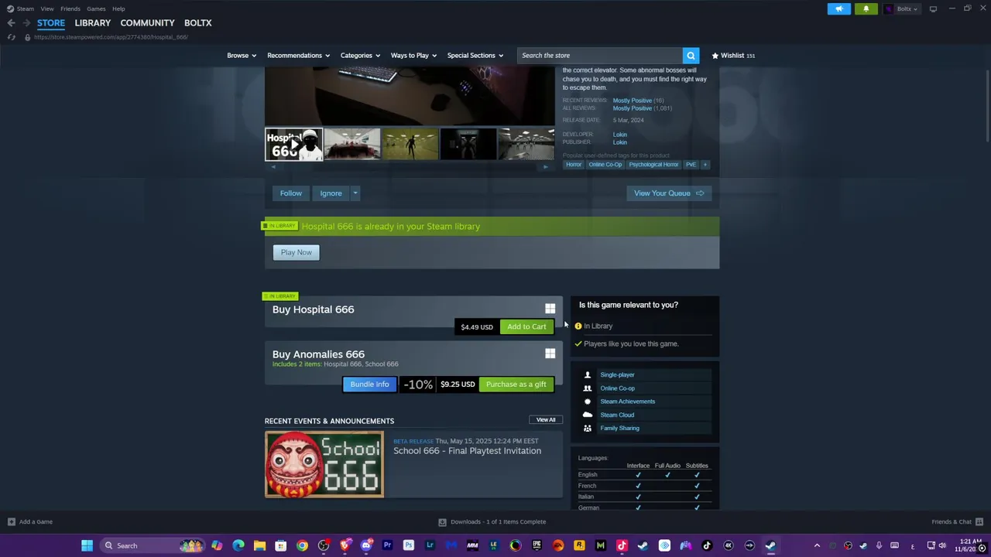Switch to Big Picture mode icon
The image size is (991, 557).
coord(933,9)
